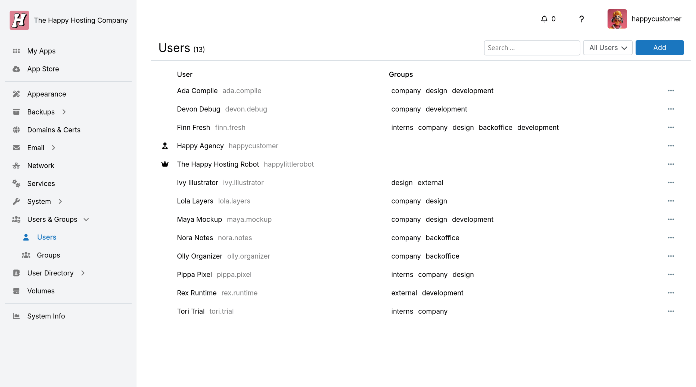Click the notification bell icon
Viewport: 696px width, 387px height.
544,19
